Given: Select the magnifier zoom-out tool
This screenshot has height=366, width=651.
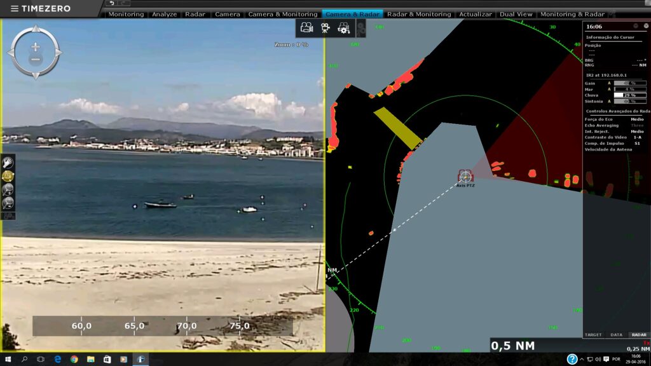Looking at the screenshot, I should click(8, 203).
